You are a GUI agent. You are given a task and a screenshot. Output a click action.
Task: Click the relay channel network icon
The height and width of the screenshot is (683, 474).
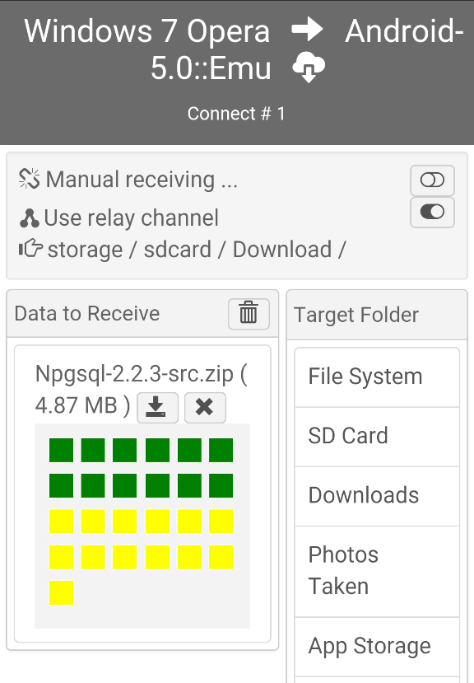click(x=30, y=218)
